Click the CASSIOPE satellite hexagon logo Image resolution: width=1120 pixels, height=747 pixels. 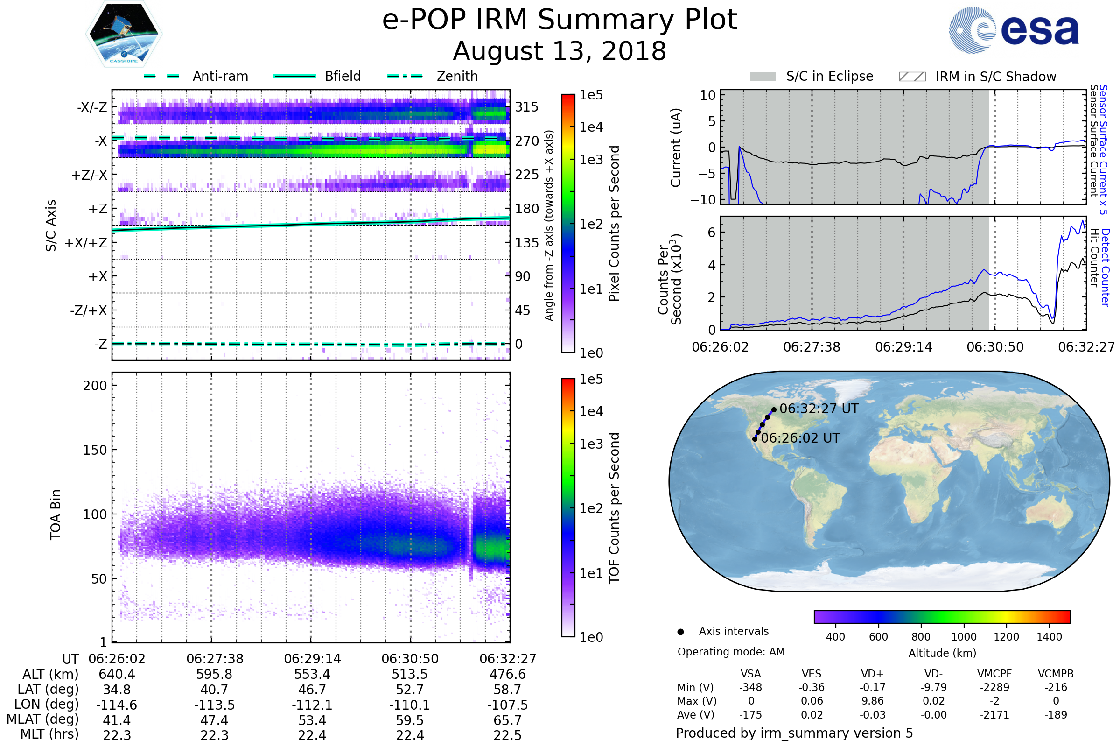tap(124, 34)
